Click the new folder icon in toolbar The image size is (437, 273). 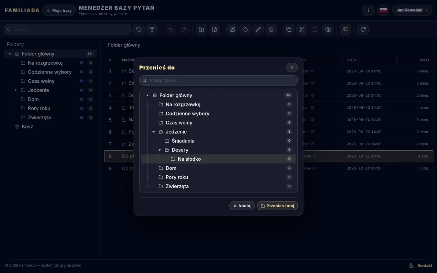201,29
